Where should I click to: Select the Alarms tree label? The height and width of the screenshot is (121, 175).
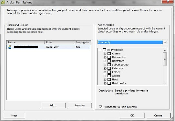coord(116,54)
